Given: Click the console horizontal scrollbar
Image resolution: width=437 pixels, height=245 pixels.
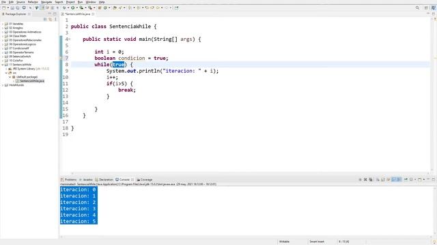Looking at the screenshot, I should pos(245,237).
